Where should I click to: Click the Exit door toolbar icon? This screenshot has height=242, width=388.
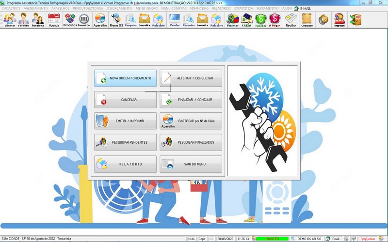pyautogui.click(x=356, y=19)
